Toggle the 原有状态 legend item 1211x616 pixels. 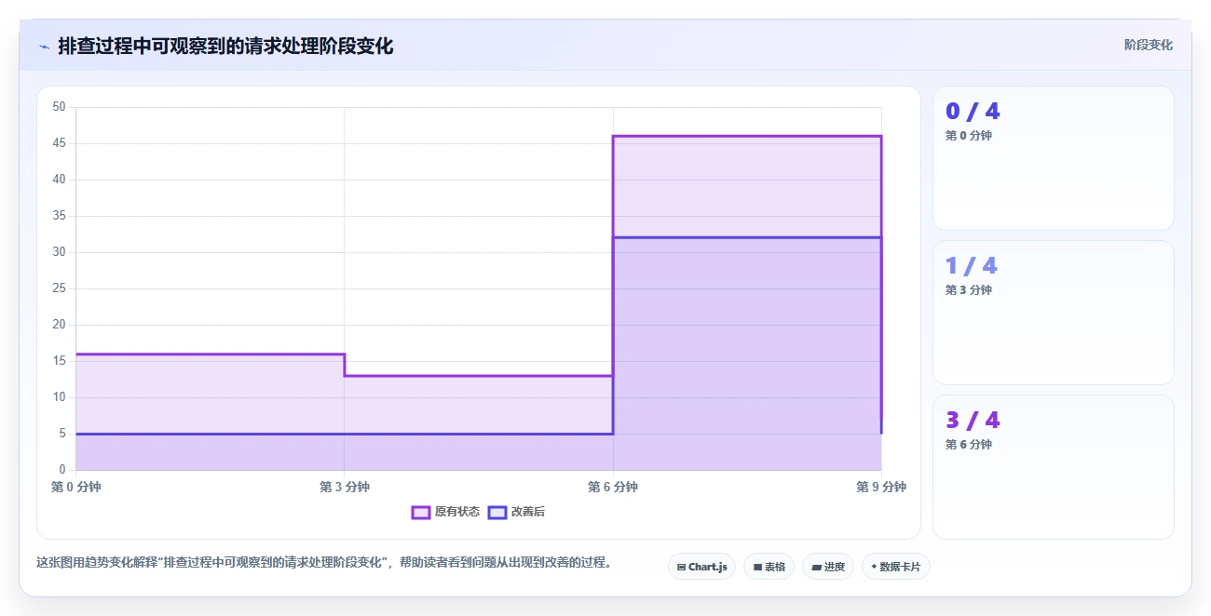pos(446,512)
